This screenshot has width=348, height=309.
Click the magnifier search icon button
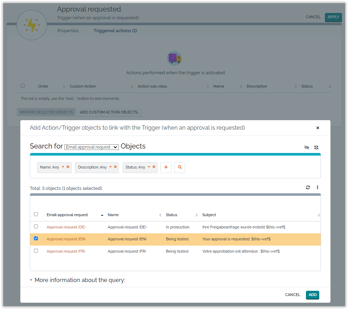tap(180, 167)
